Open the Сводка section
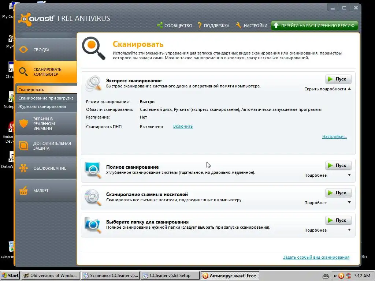The image size is (375, 281). click(x=46, y=49)
